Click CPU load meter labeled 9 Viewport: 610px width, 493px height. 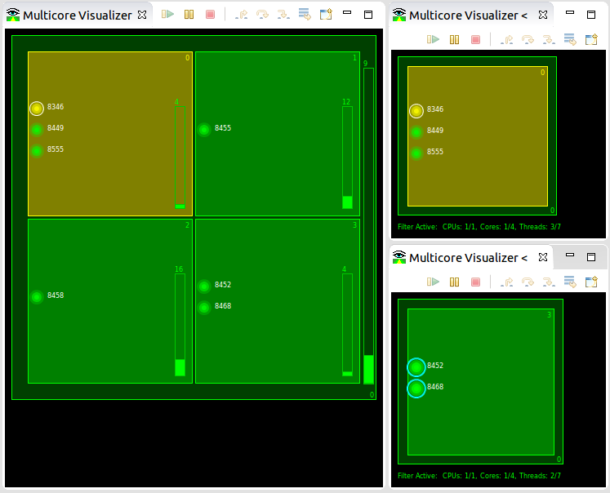pyautogui.click(x=368, y=226)
